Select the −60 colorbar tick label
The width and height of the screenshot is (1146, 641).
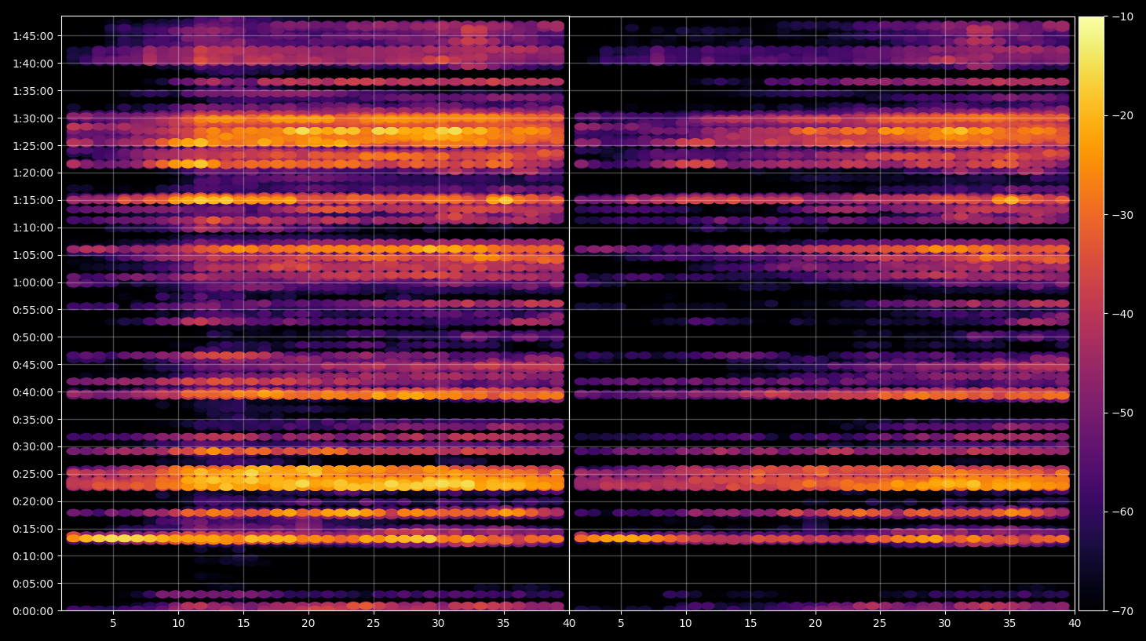point(1122,512)
